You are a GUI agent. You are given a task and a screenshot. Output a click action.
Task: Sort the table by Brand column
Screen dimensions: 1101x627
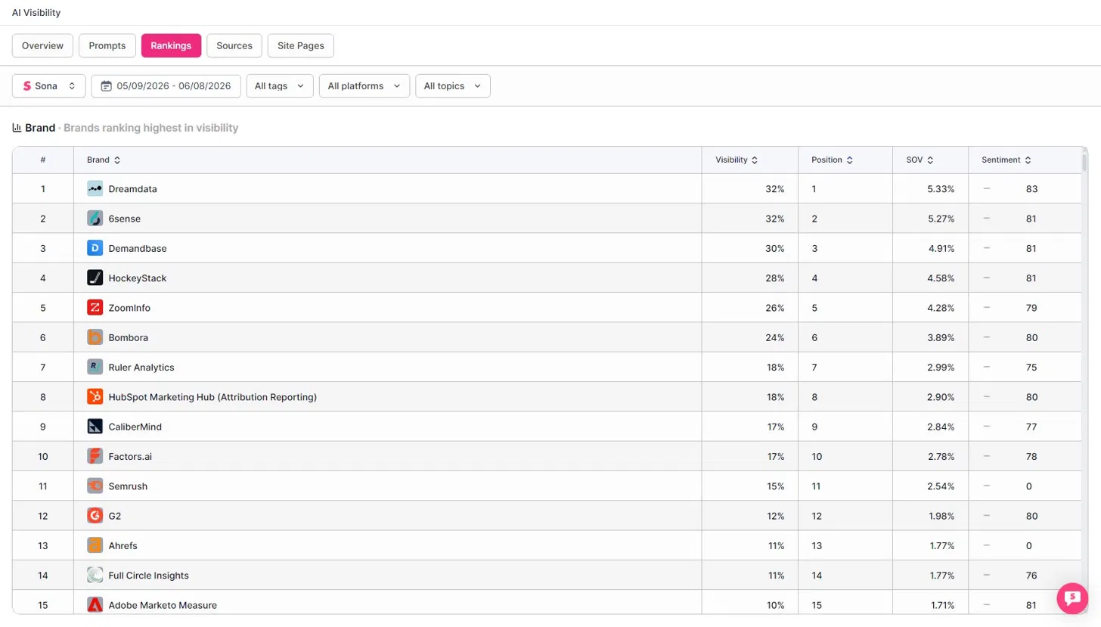click(104, 160)
